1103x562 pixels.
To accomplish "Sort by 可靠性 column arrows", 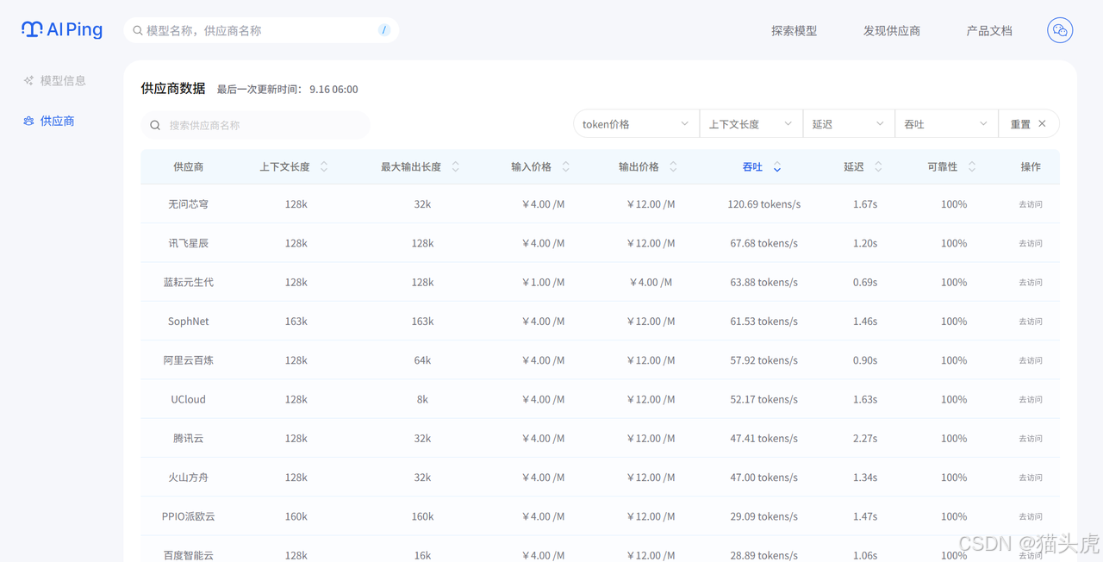I will pos(972,166).
